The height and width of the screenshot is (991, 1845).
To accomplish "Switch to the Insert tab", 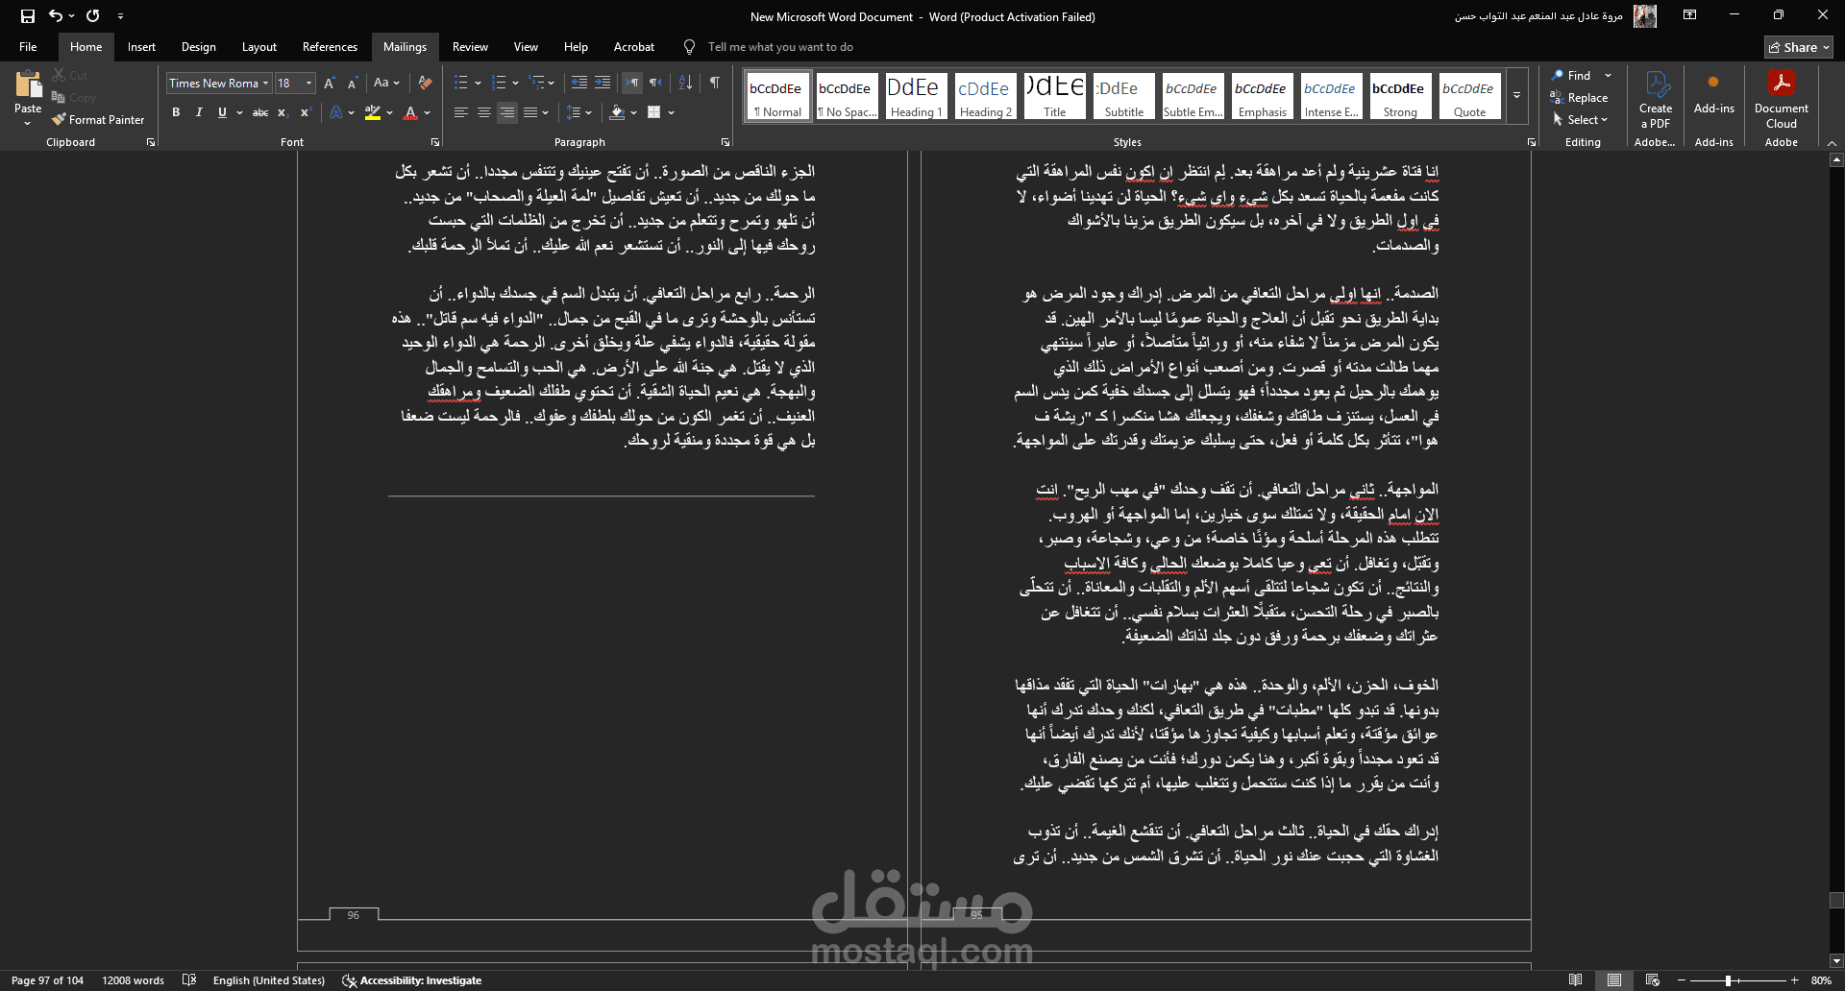I will [141, 47].
